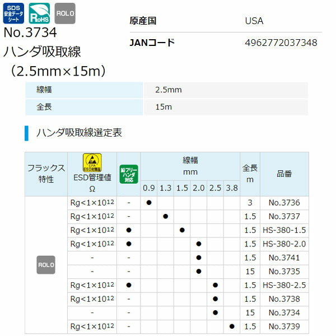
Task: Click the JANコード label
Action: coord(152,43)
